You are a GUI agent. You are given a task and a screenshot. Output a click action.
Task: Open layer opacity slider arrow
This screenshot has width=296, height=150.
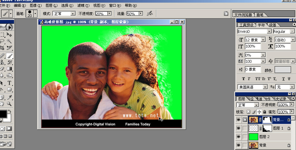[292, 105]
